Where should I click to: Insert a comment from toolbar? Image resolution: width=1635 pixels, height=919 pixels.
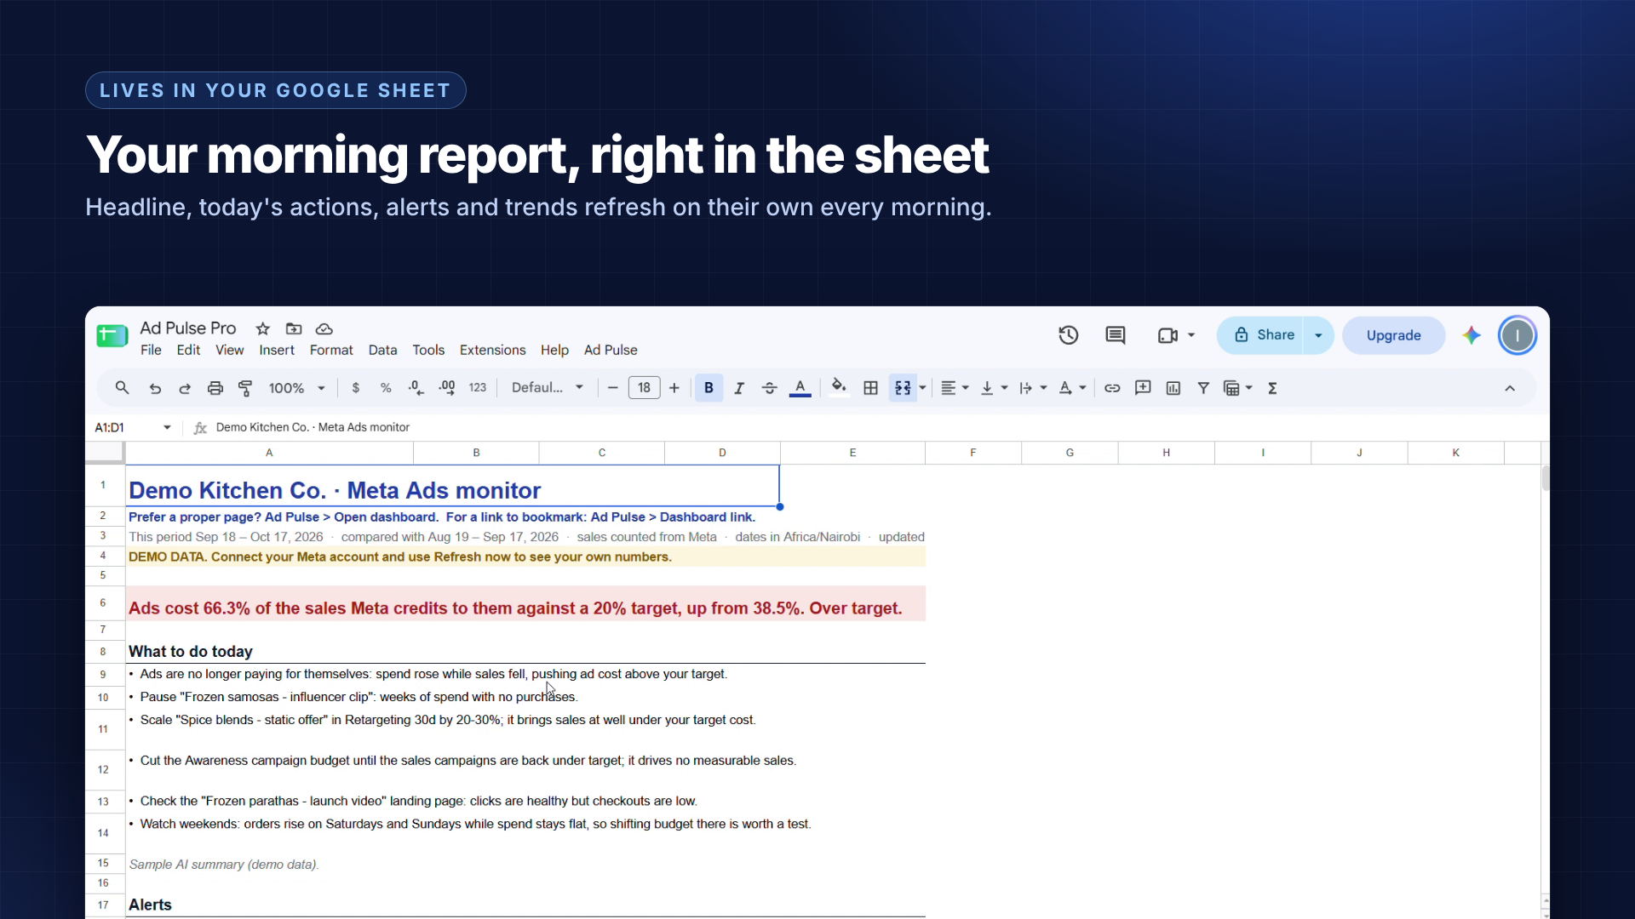[x=1143, y=388]
